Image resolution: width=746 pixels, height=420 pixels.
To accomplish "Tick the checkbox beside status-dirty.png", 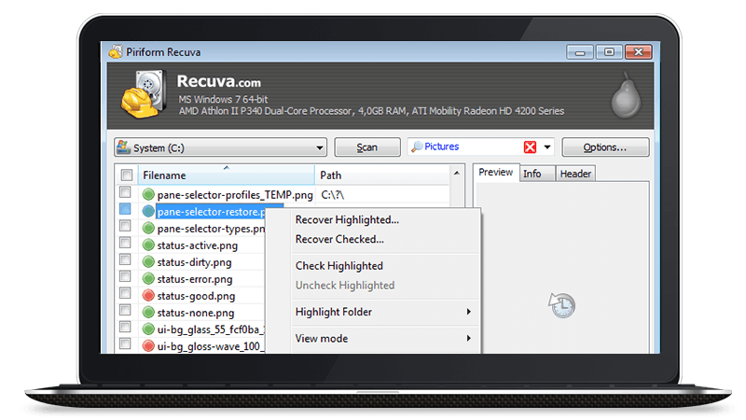I will [125, 262].
